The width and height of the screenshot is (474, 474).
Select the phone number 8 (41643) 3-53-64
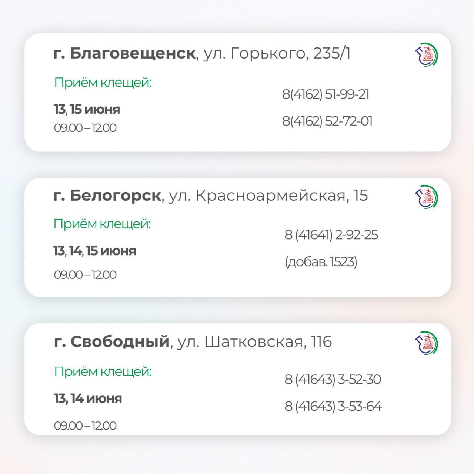click(333, 406)
